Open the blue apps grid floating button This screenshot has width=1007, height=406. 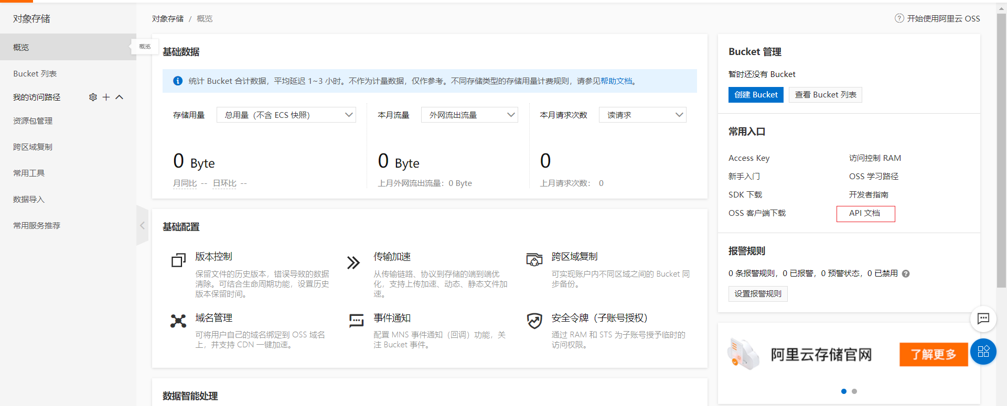[983, 352]
